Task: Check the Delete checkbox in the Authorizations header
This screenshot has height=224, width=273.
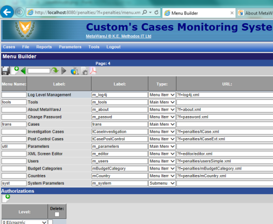Action: [x=57, y=214]
